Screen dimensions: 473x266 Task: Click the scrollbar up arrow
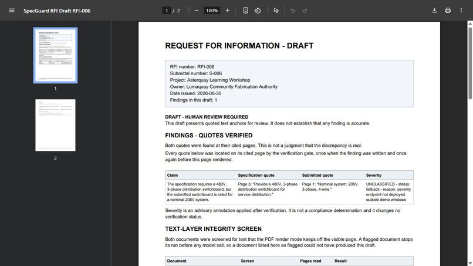(470, 23)
